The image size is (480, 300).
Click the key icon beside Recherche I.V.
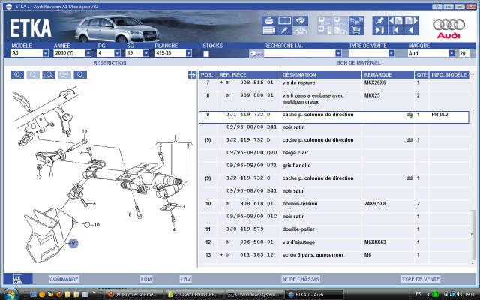(256, 53)
